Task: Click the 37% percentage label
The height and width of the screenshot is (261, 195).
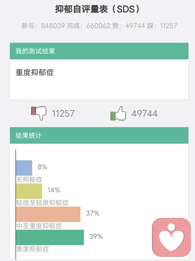Action: pyautogui.click(x=93, y=213)
